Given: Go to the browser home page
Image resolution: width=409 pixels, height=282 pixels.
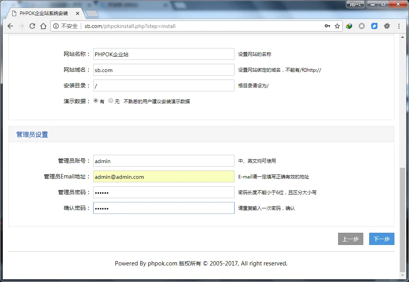Looking at the screenshot, I should tap(43, 26).
